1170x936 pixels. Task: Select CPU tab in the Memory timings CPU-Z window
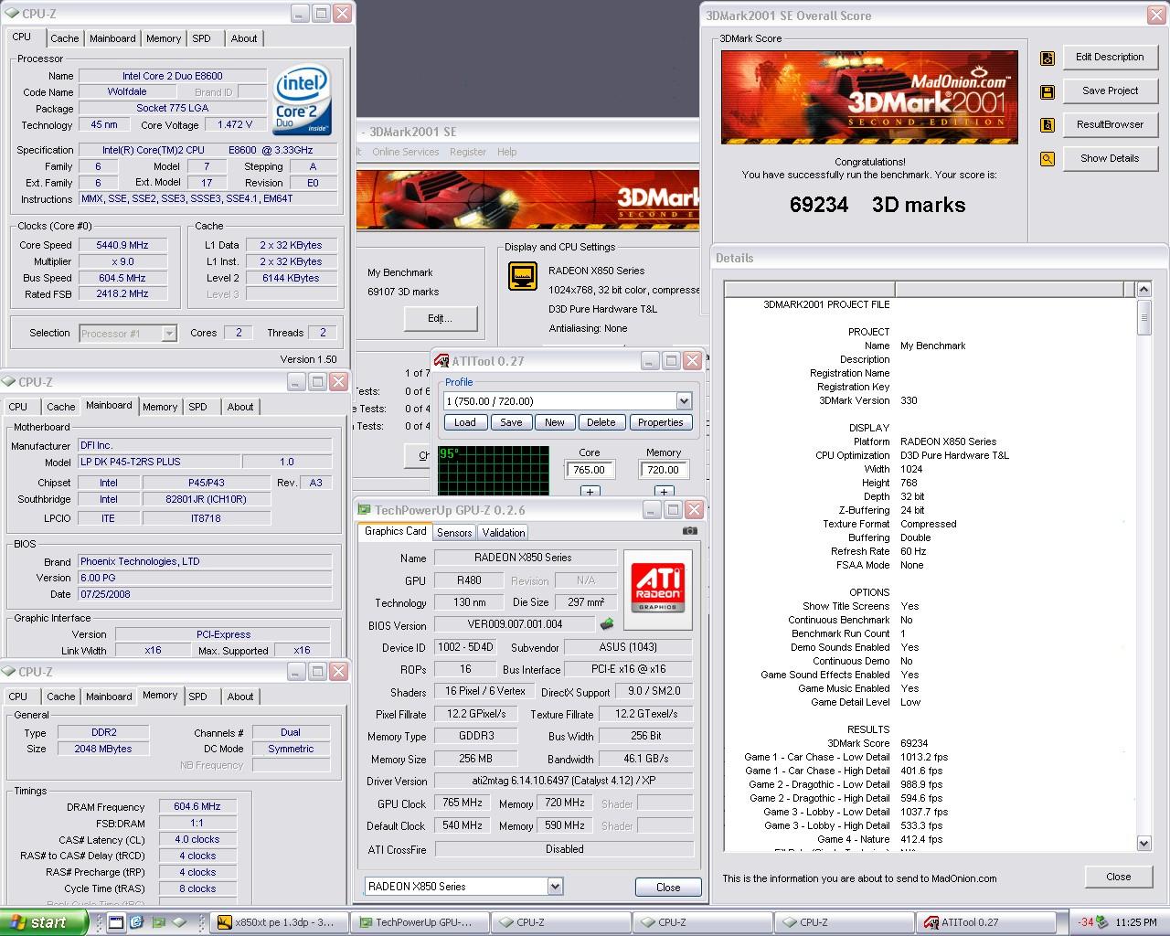[18, 697]
